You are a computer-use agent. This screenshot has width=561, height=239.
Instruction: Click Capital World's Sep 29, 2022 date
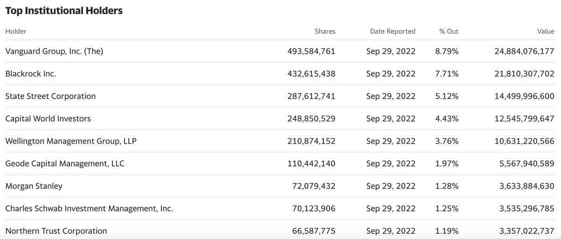(x=391, y=119)
